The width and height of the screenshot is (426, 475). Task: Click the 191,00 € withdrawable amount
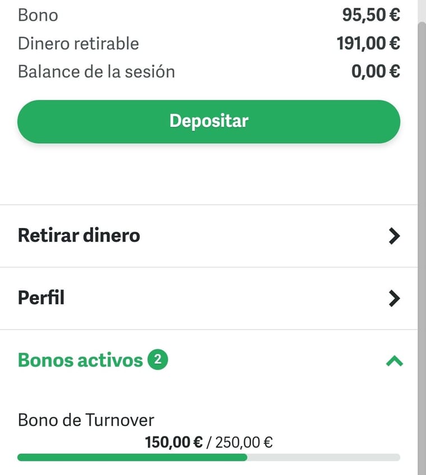368,43
